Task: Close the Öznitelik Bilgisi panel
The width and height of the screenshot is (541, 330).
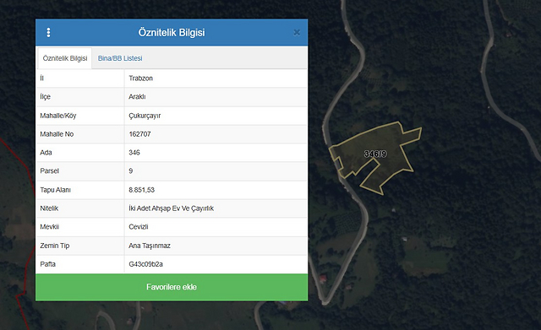Action: pyautogui.click(x=297, y=32)
